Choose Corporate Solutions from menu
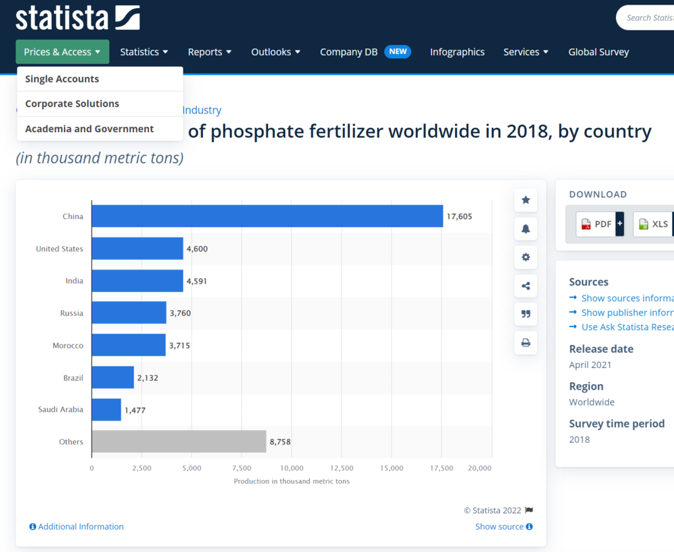The image size is (674, 552). click(72, 104)
